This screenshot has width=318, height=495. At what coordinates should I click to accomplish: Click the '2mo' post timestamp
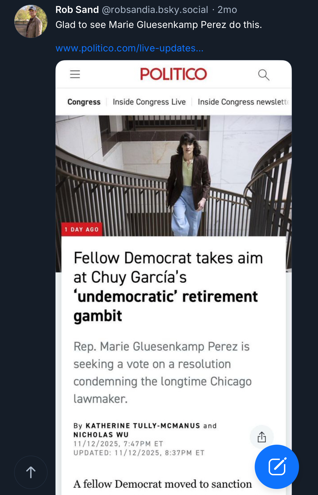coord(227,10)
